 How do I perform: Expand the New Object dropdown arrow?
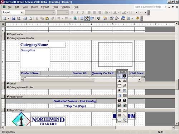tap(132, 18)
